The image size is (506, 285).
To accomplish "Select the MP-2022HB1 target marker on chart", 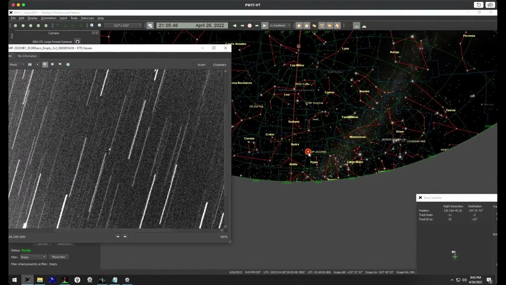I will click(308, 152).
